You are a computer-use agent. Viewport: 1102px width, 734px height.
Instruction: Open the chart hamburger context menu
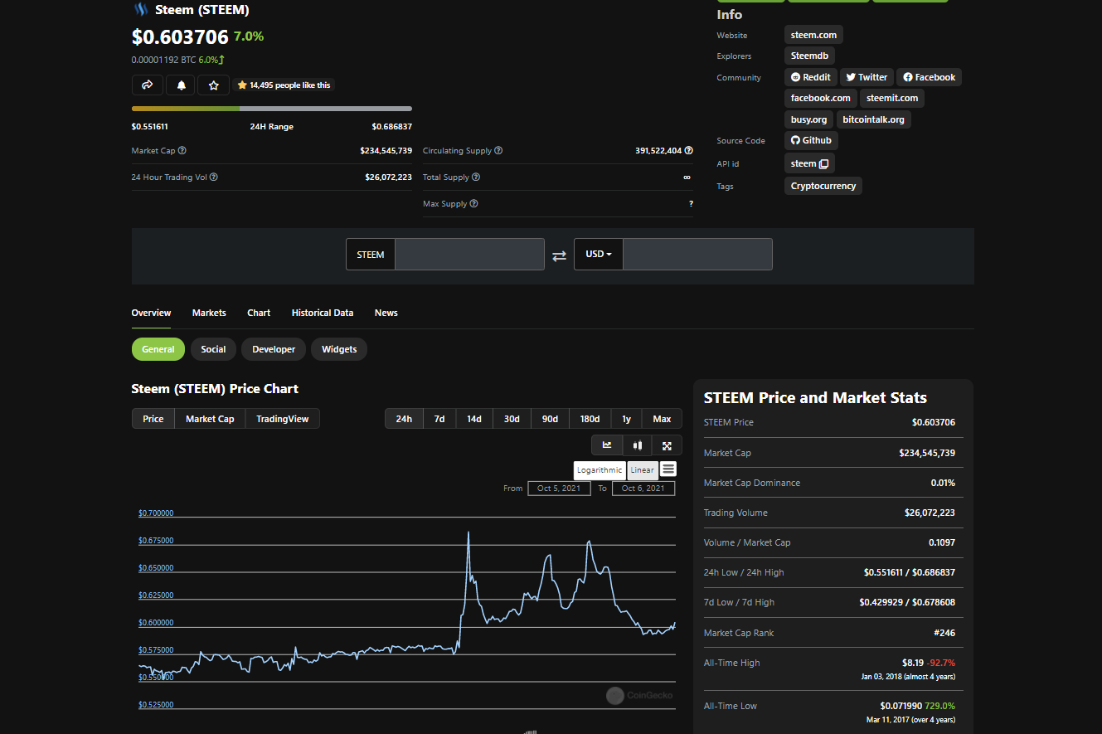point(668,469)
